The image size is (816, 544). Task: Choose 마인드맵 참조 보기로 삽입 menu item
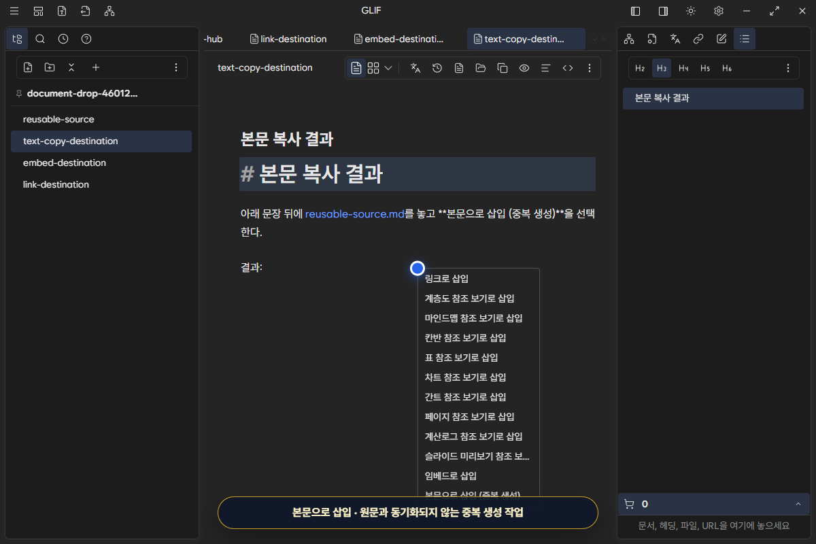click(479, 318)
